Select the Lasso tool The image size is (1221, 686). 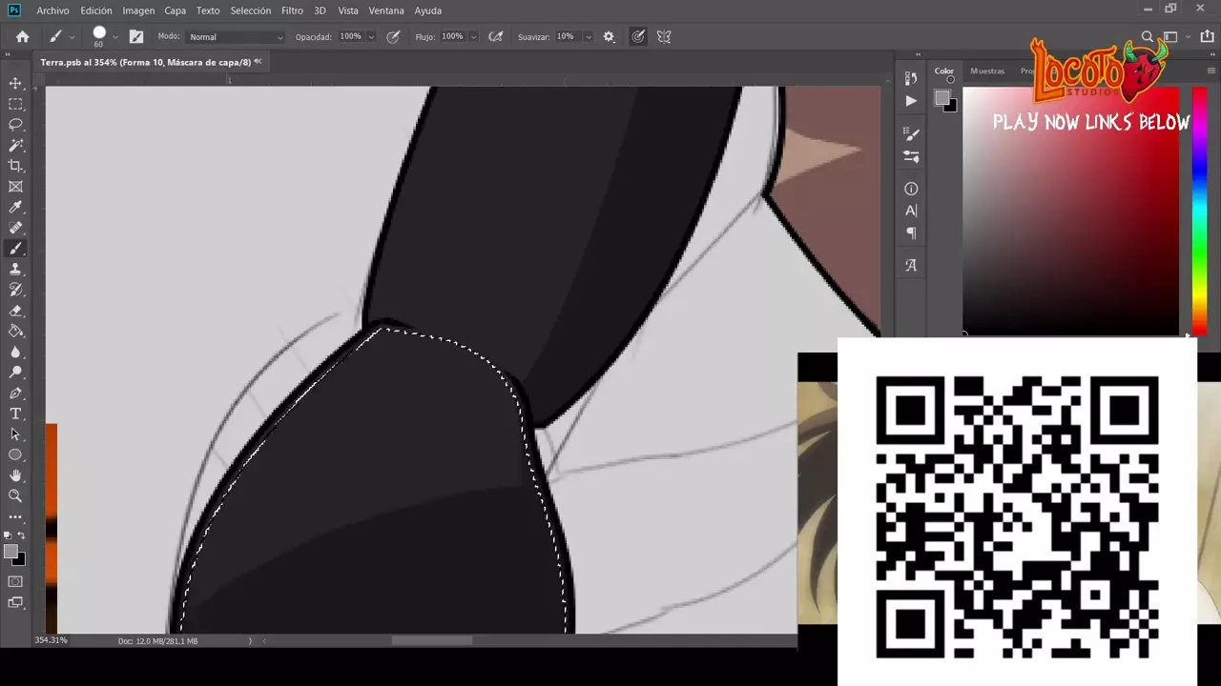[x=15, y=125]
